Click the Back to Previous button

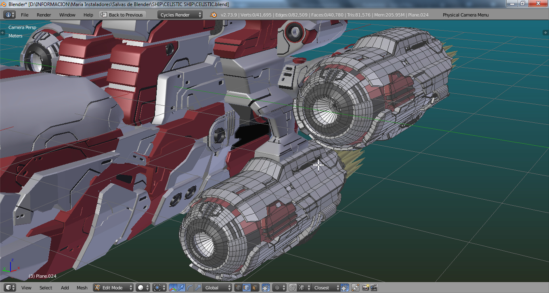coord(122,15)
